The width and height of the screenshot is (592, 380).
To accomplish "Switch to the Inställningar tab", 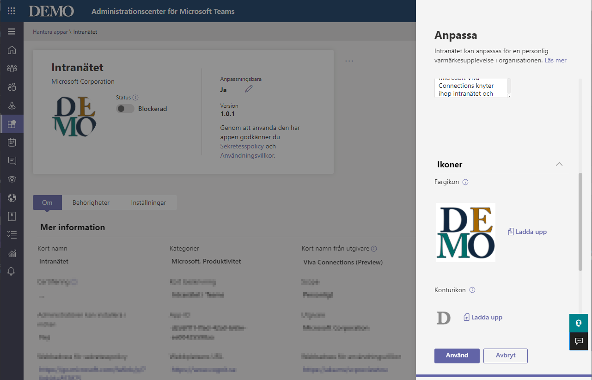I will pos(148,202).
